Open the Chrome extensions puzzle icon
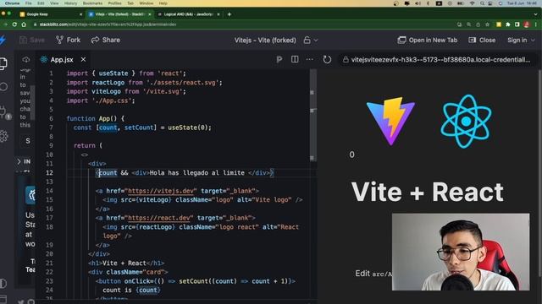The image size is (542, 304). pyautogui.click(x=508, y=24)
